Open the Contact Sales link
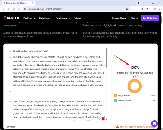Image resolution: width=163 pixels, height=130 pixels. pos(119,18)
